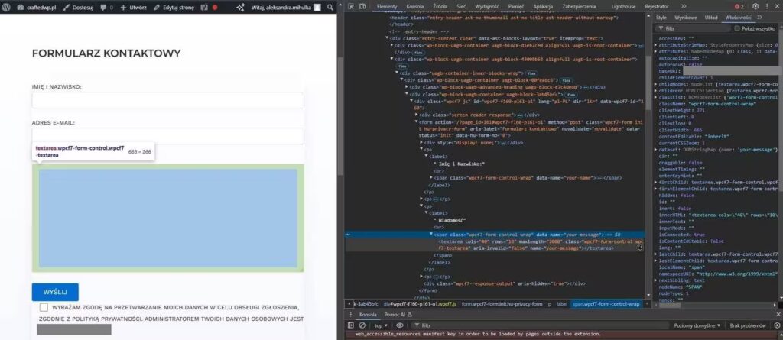Open the Zabezpieczenia tab

pos(579,6)
